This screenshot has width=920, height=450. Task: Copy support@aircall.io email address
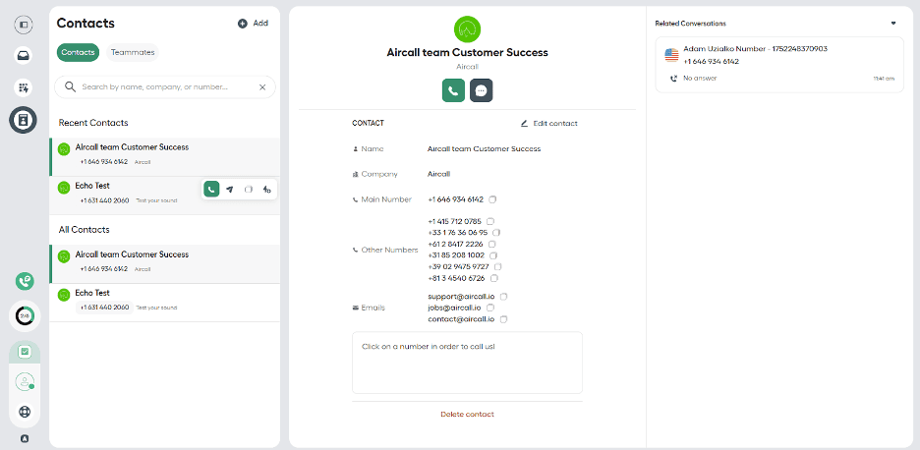[503, 296]
